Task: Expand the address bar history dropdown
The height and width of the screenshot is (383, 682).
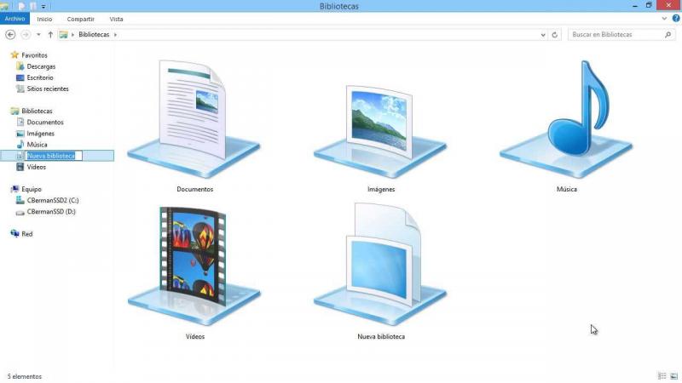Action: coord(543,35)
